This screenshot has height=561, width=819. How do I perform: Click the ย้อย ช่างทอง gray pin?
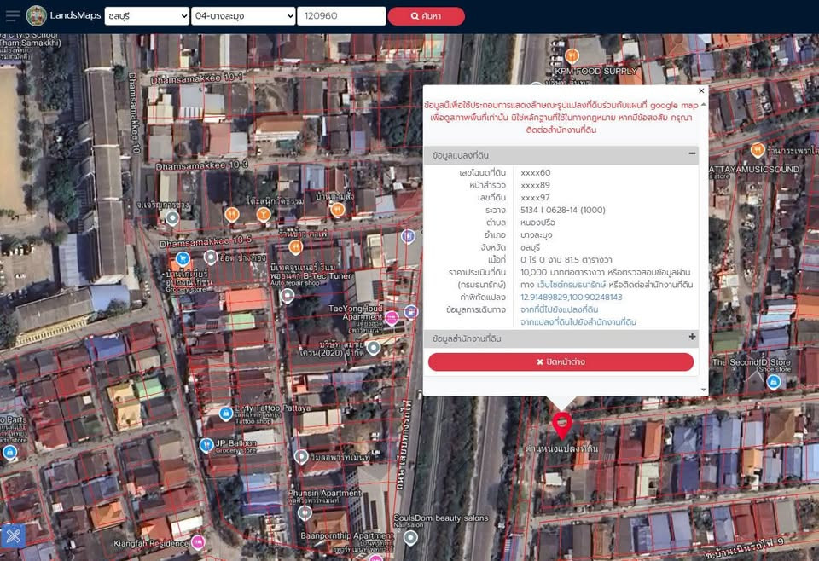(211, 257)
